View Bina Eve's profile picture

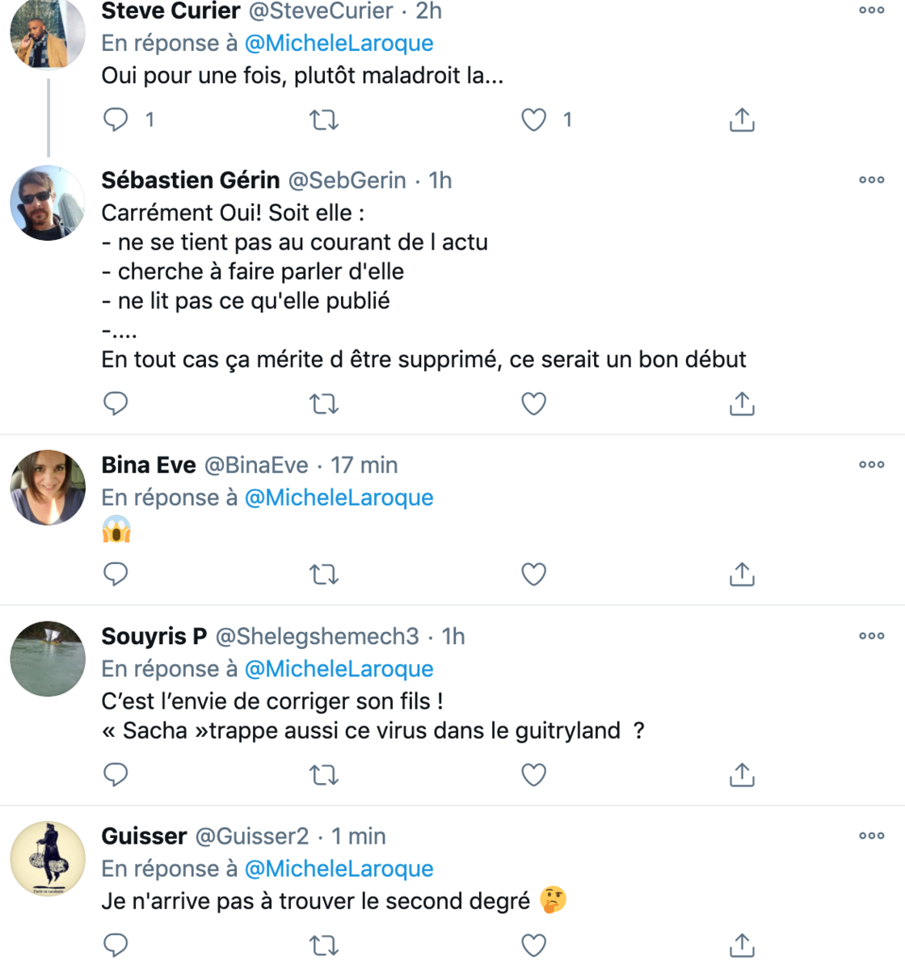coord(48,487)
